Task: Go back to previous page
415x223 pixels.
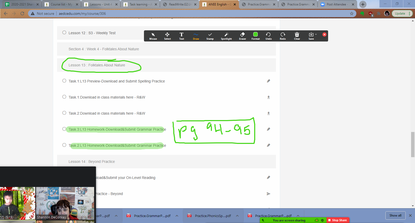Action: [6, 13]
